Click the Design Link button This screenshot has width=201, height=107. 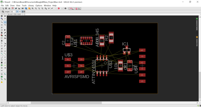coord(72,9)
